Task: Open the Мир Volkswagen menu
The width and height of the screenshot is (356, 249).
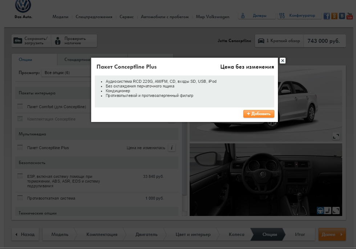Action: point(213,17)
